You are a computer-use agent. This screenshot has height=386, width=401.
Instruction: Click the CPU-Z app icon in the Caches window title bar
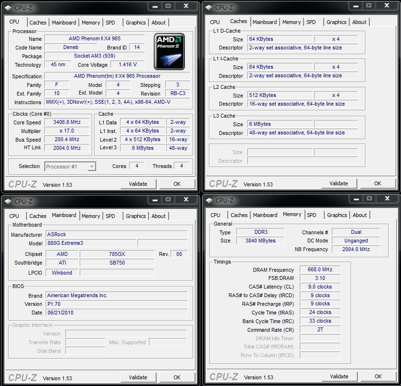pyautogui.click(x=209, y=8)
